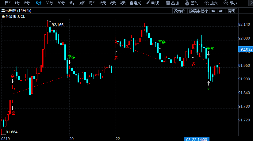The width and height of the screenshot is (253, 141).
Task: Click the 集金策略 JJCL indicator label
Action: 13,17
